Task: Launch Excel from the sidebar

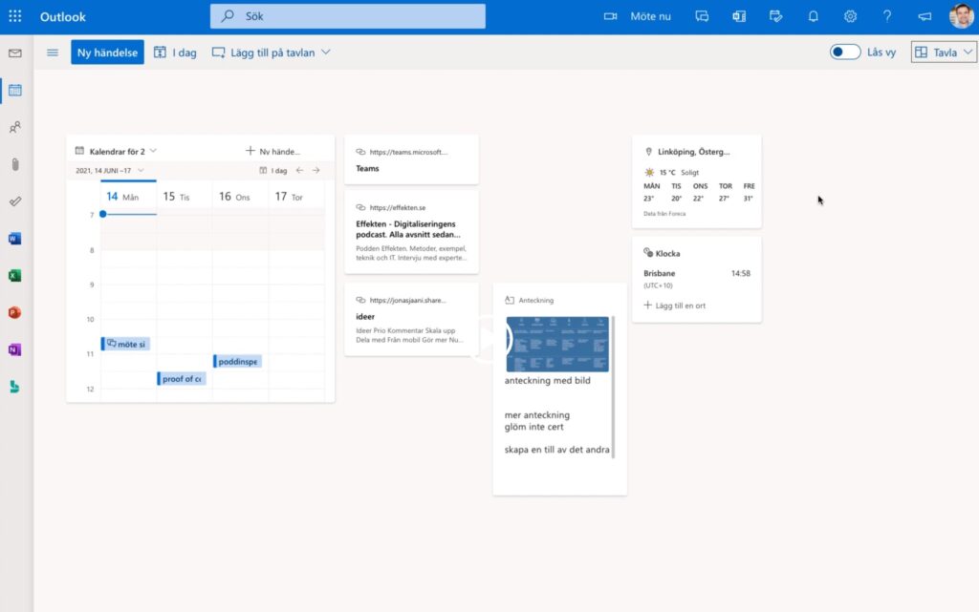Action: click(x=15, y=276)
